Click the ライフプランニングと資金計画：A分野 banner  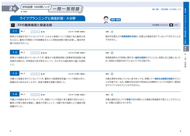point(48,18)
